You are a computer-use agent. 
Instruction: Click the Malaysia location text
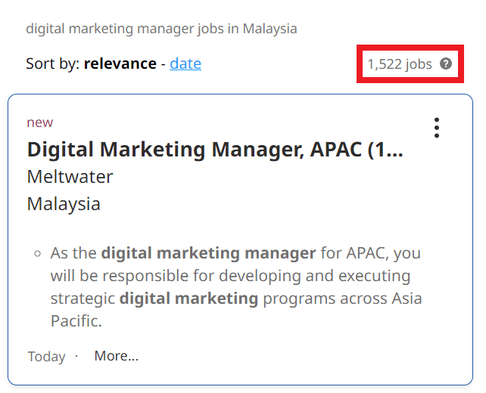[x=64, y=204]
